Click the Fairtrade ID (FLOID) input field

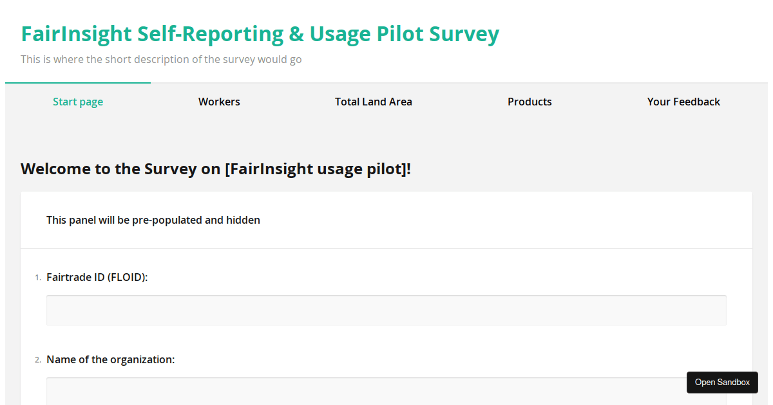[x=386, y=310]
